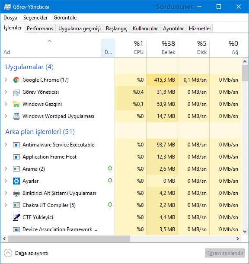Open the Görüntüle menu
Screen dimensions: 249x264
(65, 18)
